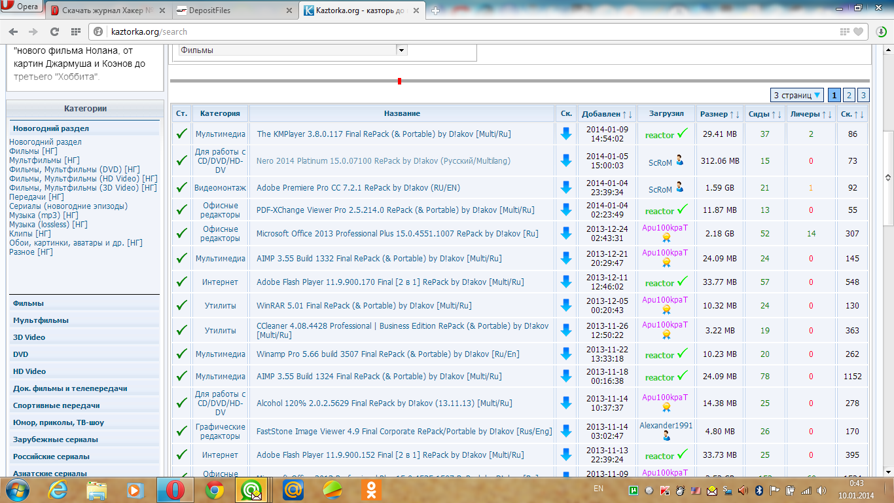This screenshot has width=894, height=503.
Task: Sort table by Личеры column header
Action: [x=804, y=114]
